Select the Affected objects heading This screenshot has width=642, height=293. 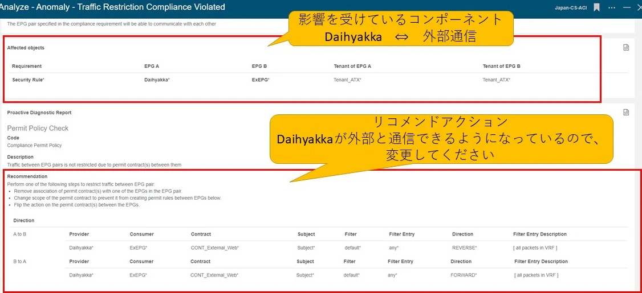pos(26,48)
